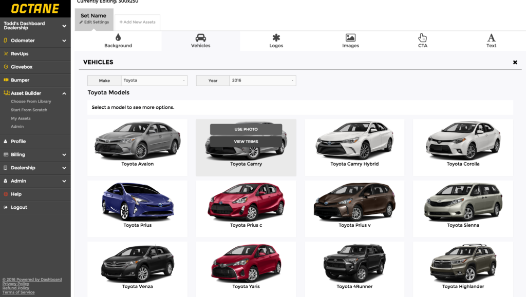
Task: Close the Vehicles panel with X
Action: point(515,62)
